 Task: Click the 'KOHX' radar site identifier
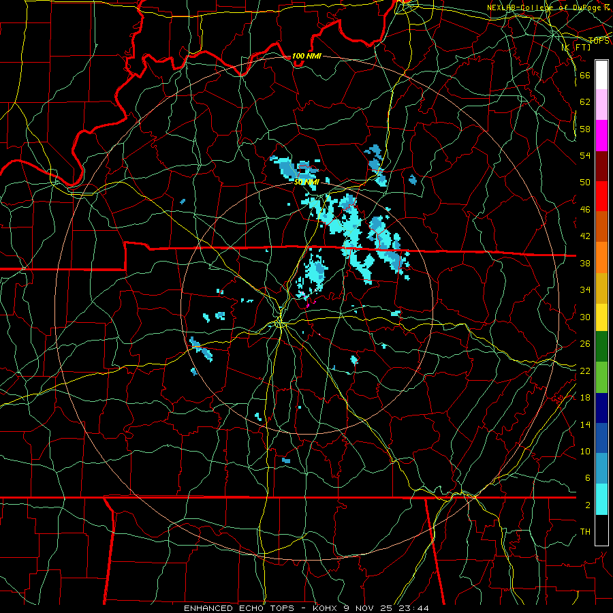tap(326, 608)
